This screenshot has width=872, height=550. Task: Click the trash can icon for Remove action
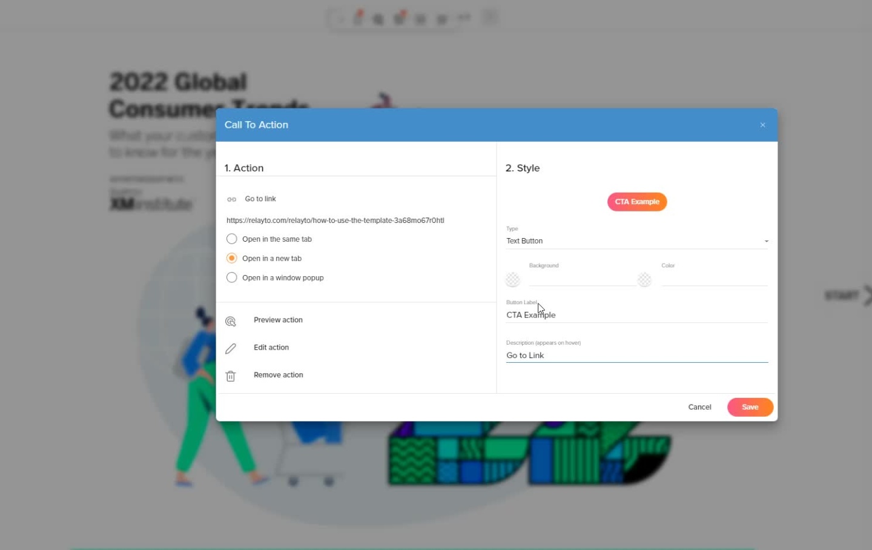pos(231,376)
